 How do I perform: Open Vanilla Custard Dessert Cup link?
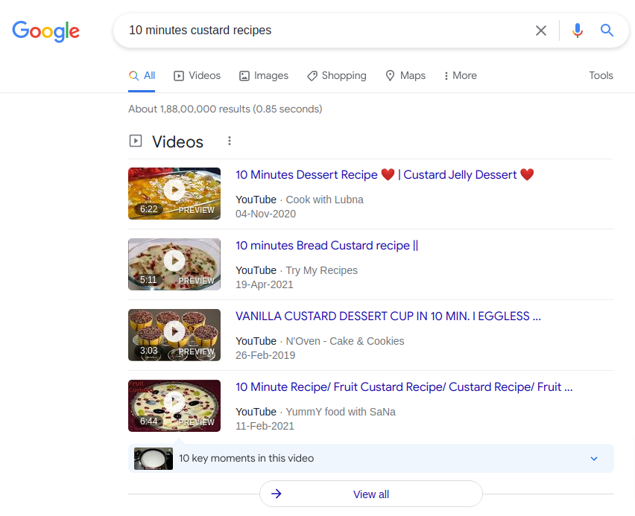click(388, 316)
